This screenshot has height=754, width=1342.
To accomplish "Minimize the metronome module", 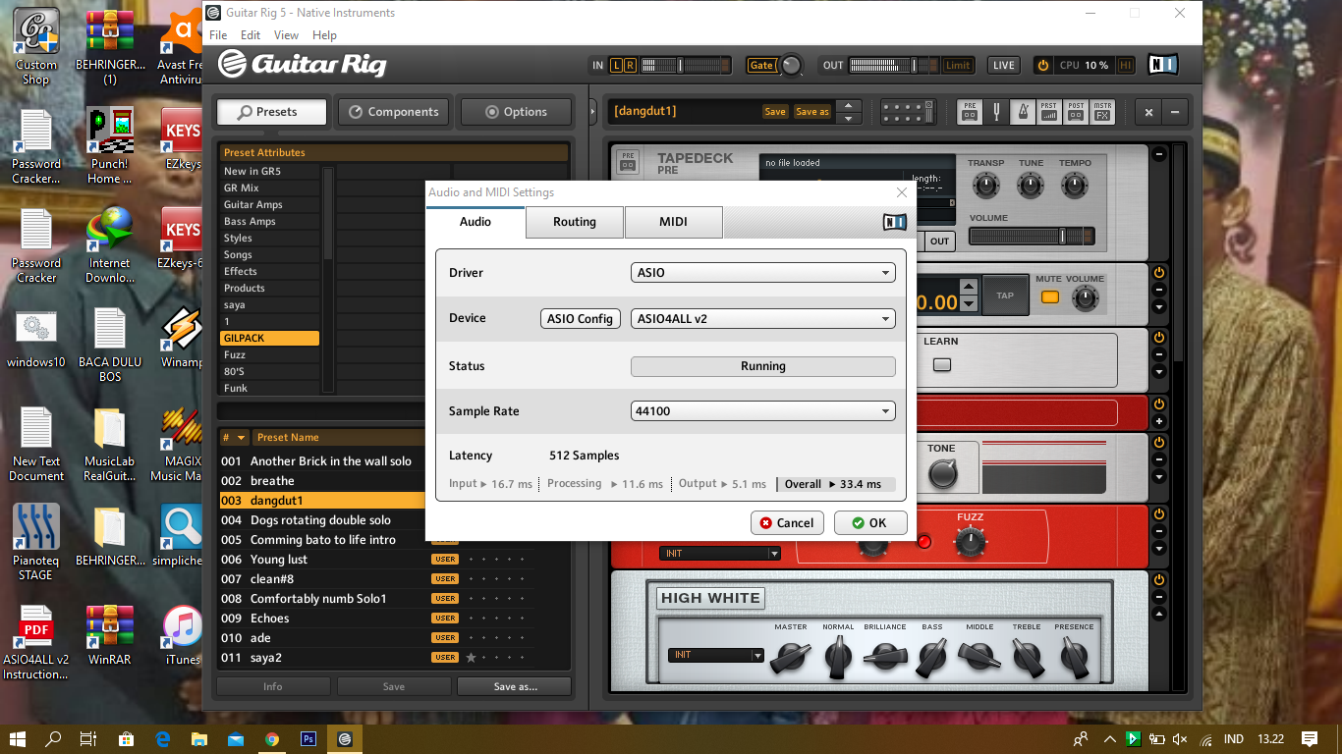I will coord(1158,290).
